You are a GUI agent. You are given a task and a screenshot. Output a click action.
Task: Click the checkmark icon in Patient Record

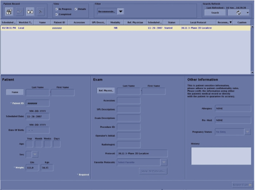coord(20,12)
